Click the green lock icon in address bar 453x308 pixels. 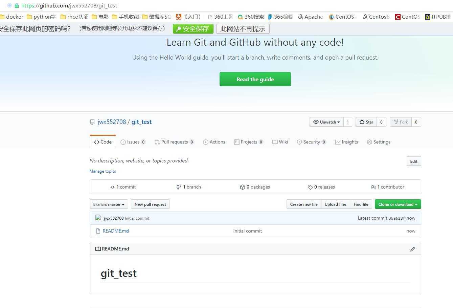click(17, 6)
